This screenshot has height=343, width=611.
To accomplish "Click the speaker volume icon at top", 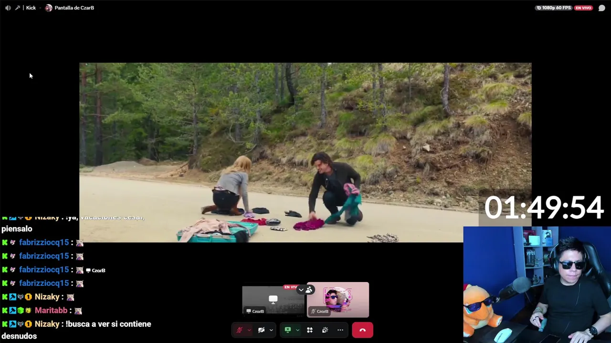I will point(8,8).
